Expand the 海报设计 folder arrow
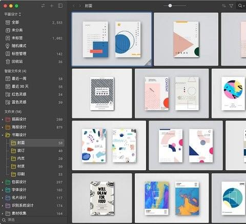 [x=3, y=127]
